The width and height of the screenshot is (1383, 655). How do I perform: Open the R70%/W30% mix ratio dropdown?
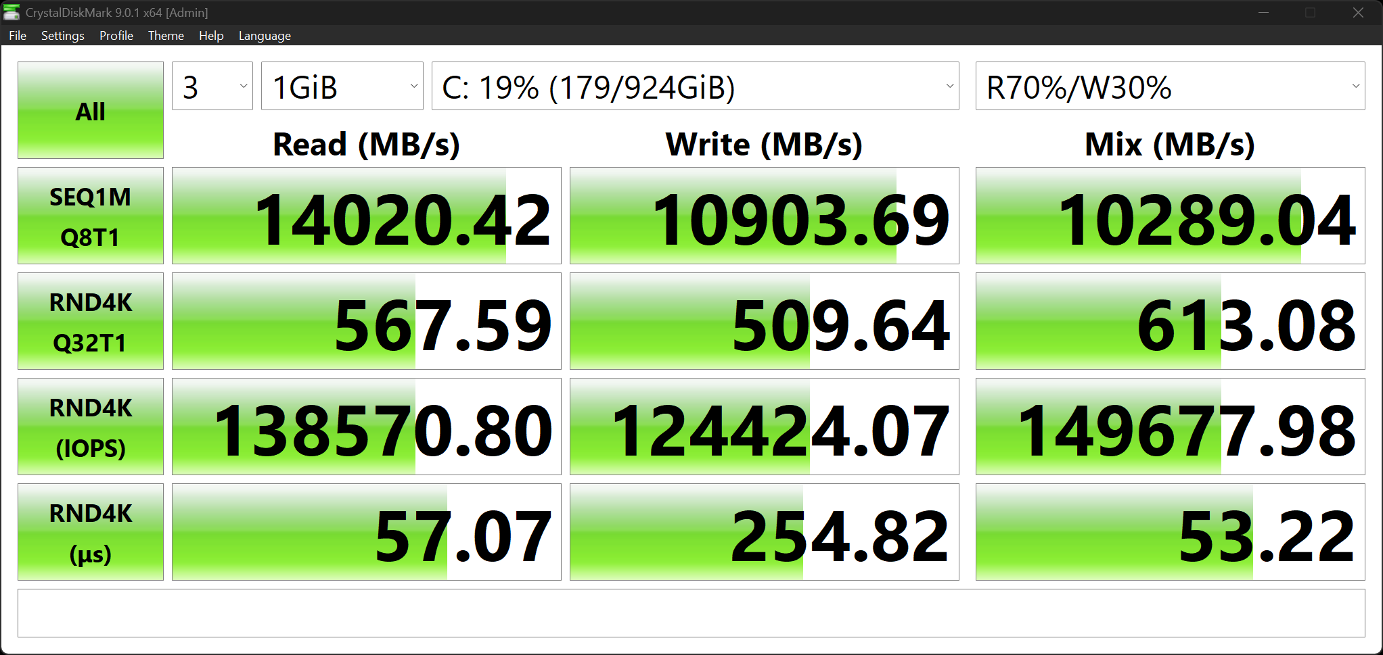tap(1171, 86)
